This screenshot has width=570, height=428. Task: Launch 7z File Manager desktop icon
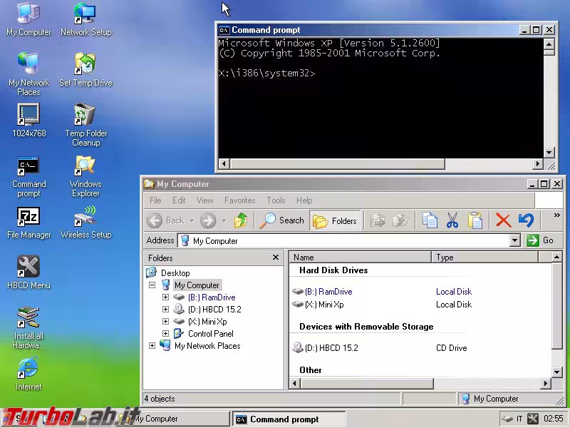tap(28, 217)
